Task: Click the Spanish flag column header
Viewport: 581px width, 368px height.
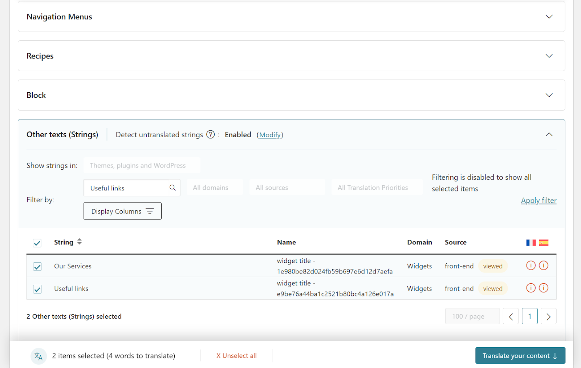Action: [x=544, y=243]
